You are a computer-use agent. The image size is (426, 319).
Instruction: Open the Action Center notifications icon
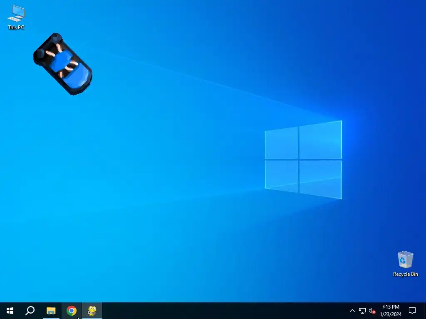click(412, 311)
